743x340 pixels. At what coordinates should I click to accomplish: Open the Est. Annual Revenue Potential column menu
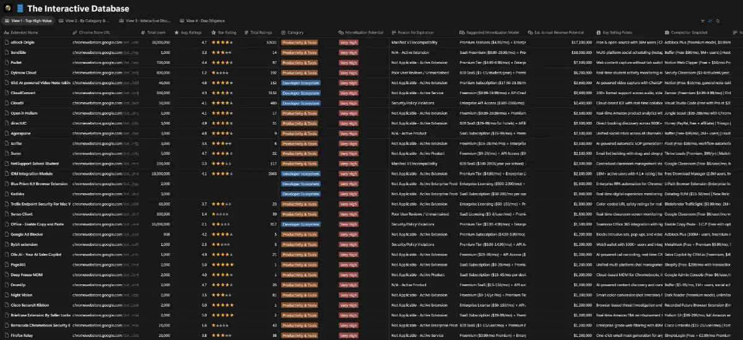(558, 32)
